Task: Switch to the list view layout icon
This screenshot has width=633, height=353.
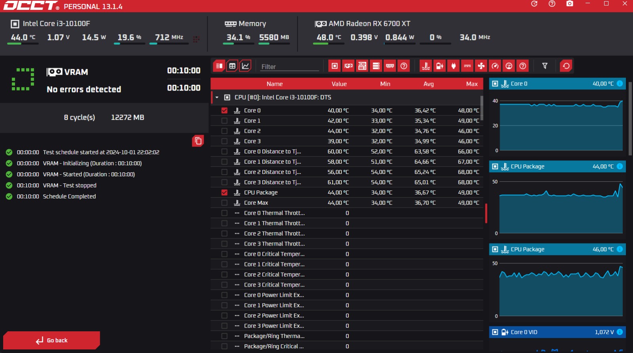Action: point(219,66)
